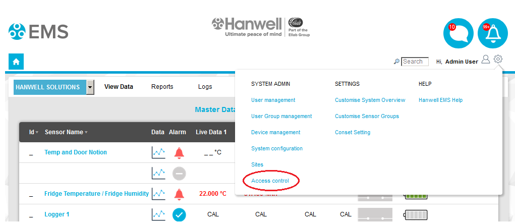Expand the Hanwell Solutions site dropdown

tap(90, 87)
